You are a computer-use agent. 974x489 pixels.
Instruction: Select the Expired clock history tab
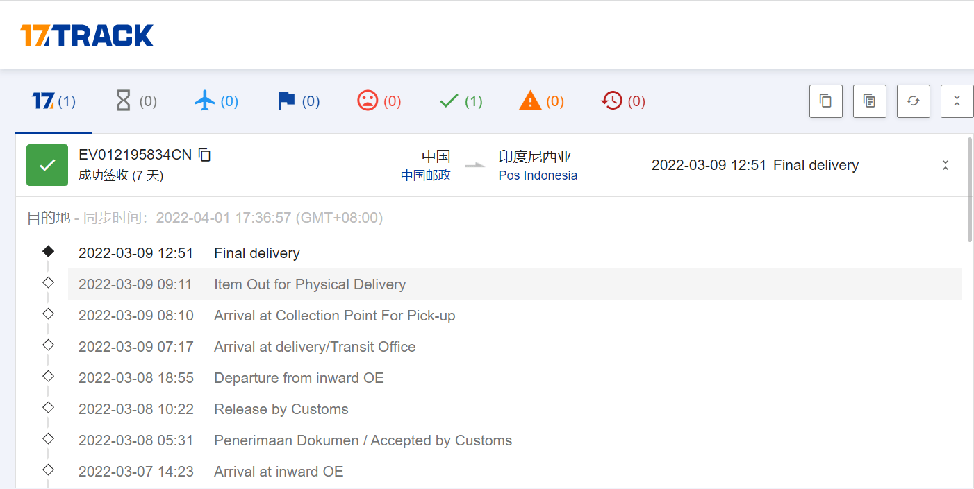coord(623,101)
